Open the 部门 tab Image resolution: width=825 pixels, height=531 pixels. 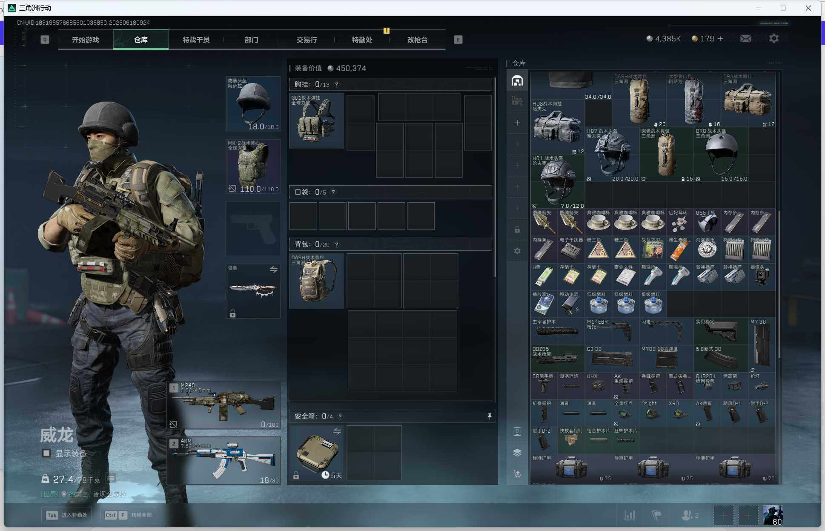(x=252, y=40)
